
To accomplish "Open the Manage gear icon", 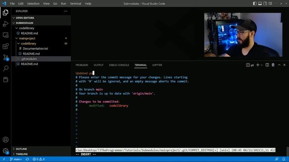I will pos(5,151).
